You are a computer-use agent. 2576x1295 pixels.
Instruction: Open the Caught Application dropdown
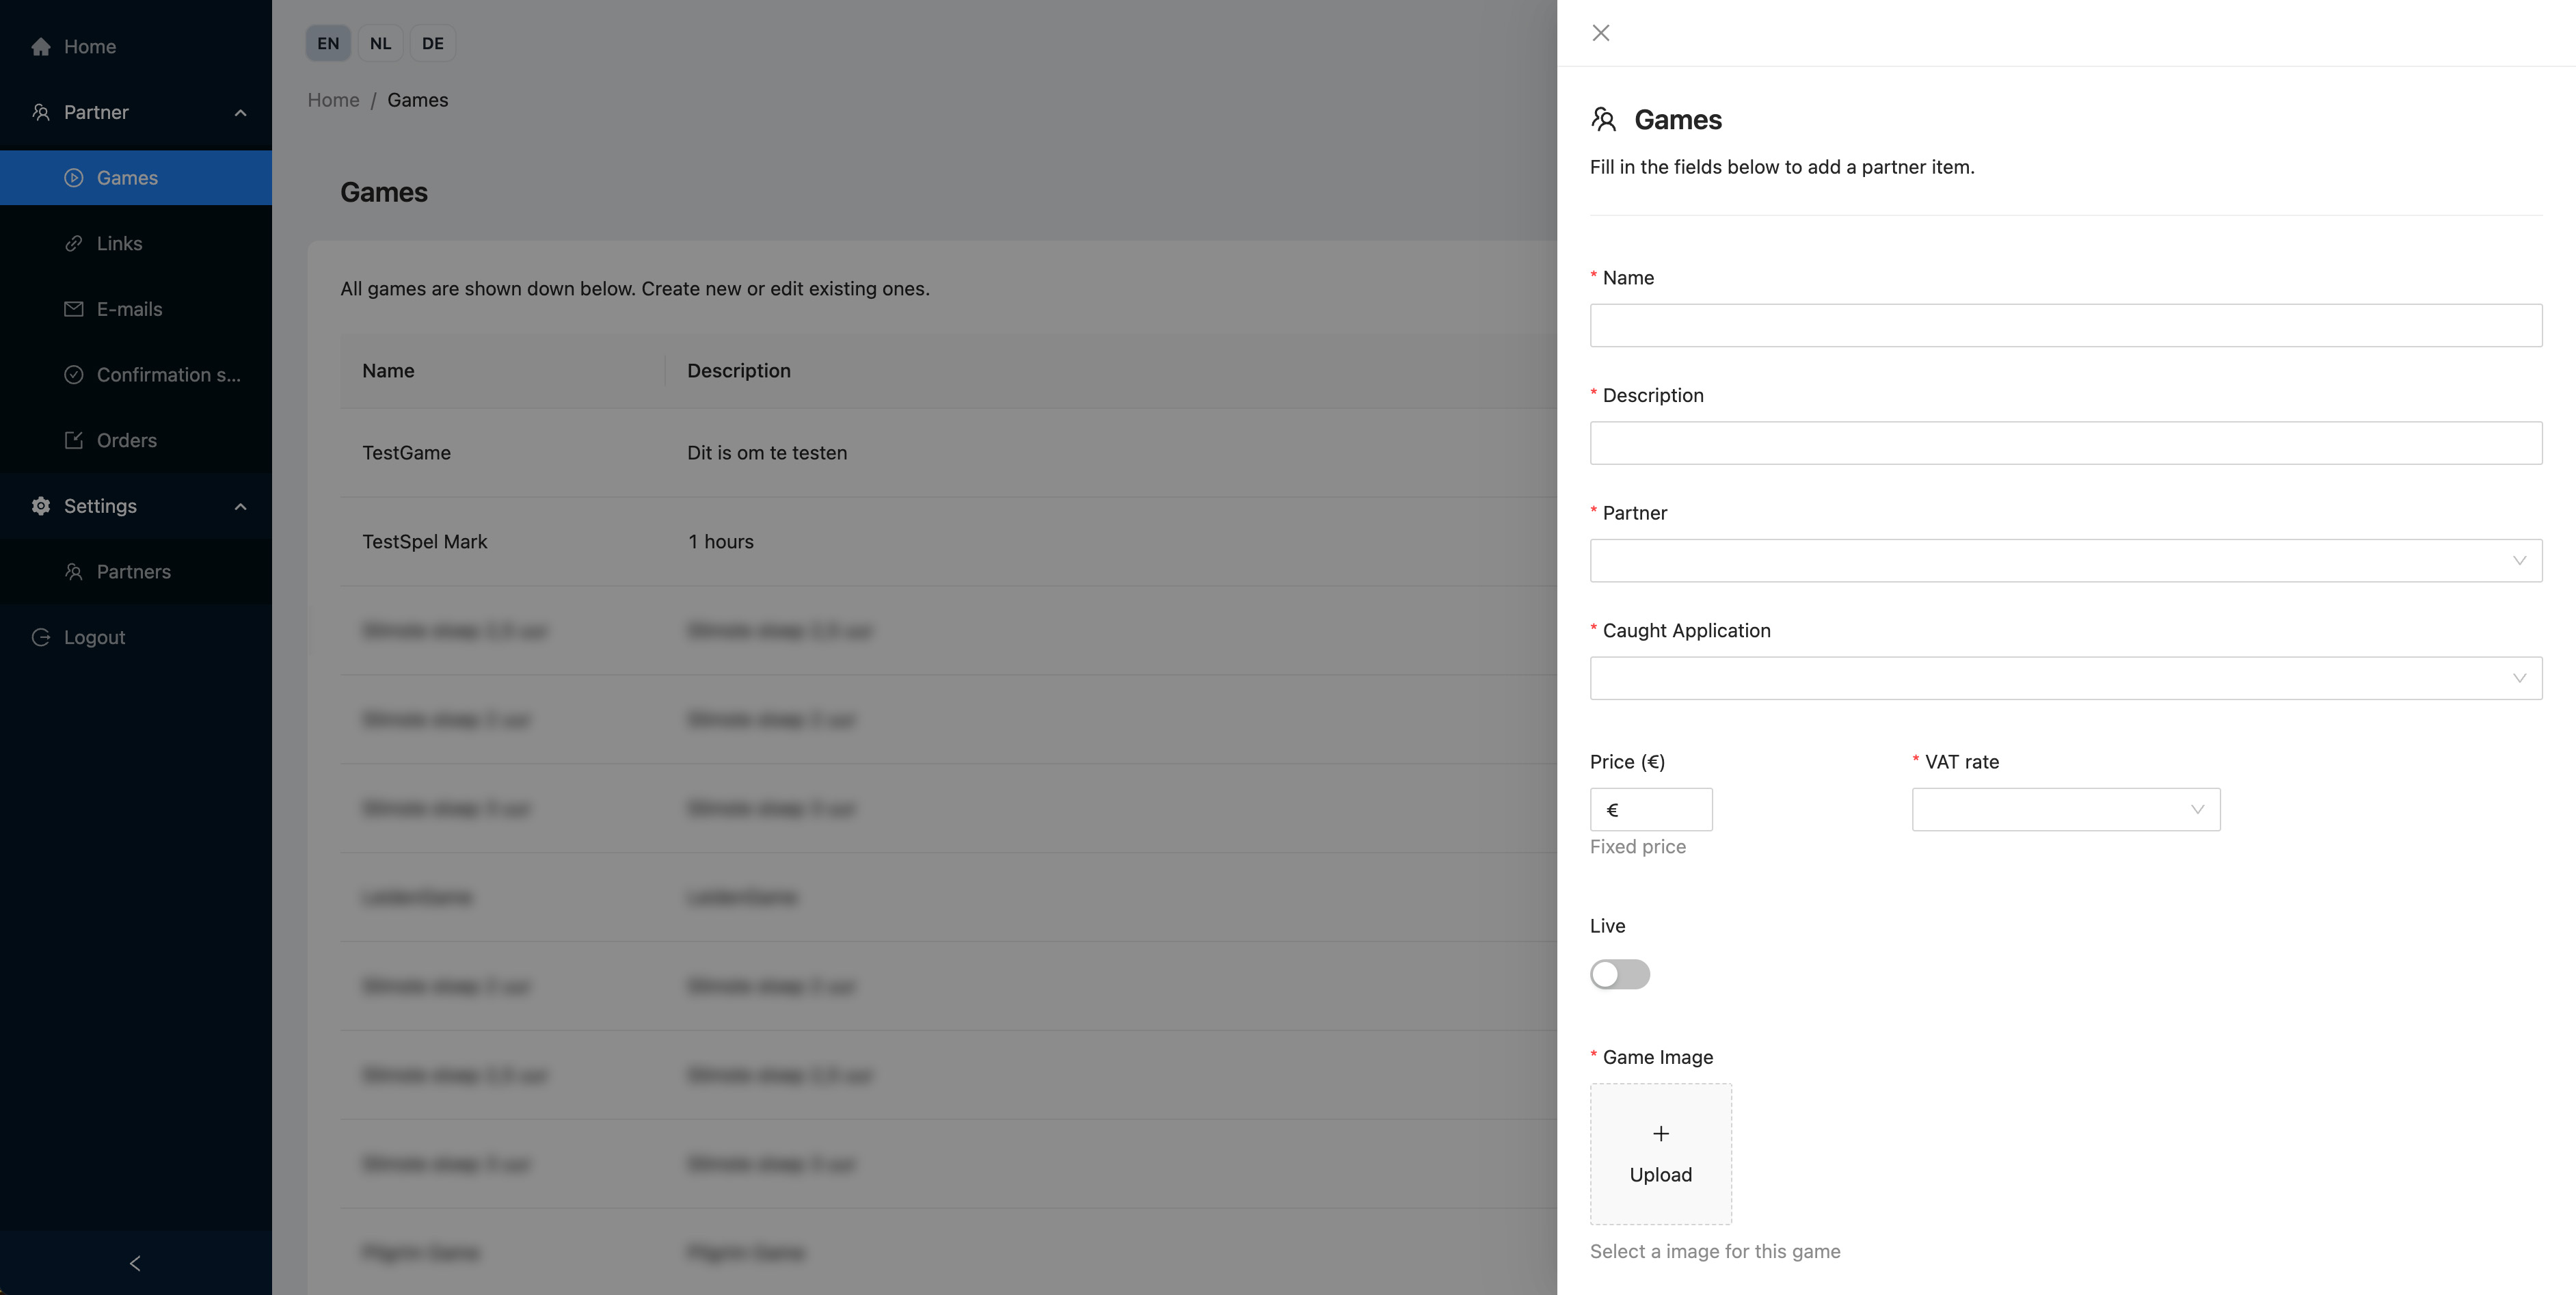point(2065,678)
